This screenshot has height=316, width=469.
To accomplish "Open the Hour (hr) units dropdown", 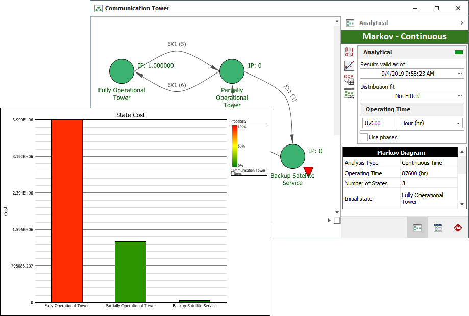I will coord(431,123).
